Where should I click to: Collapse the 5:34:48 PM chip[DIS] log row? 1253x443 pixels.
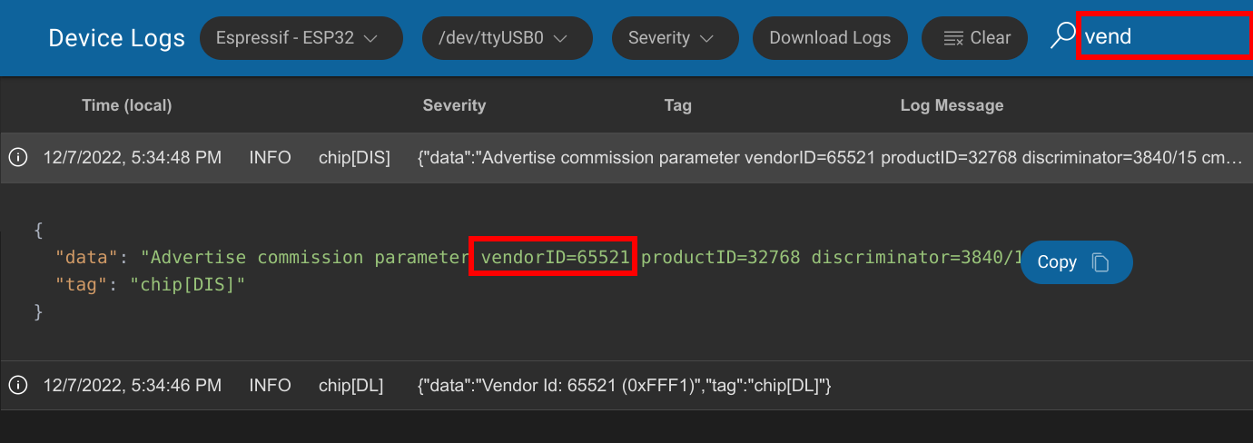[636, 158]
